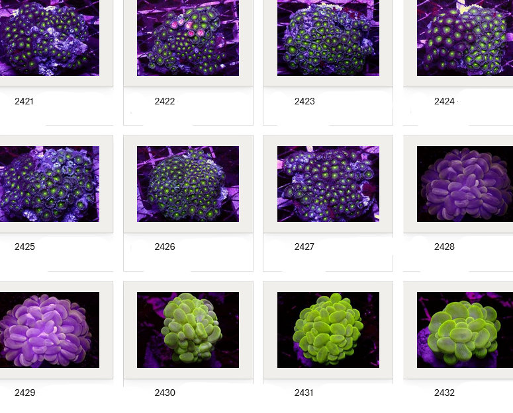
Task: Select the label text 2427
Action: tap(304, 246)
